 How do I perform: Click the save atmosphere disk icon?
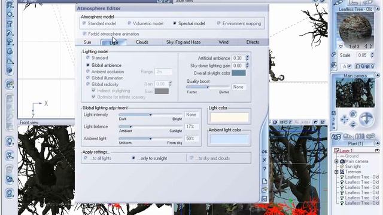pyautogui.click(x=265, y=198)
